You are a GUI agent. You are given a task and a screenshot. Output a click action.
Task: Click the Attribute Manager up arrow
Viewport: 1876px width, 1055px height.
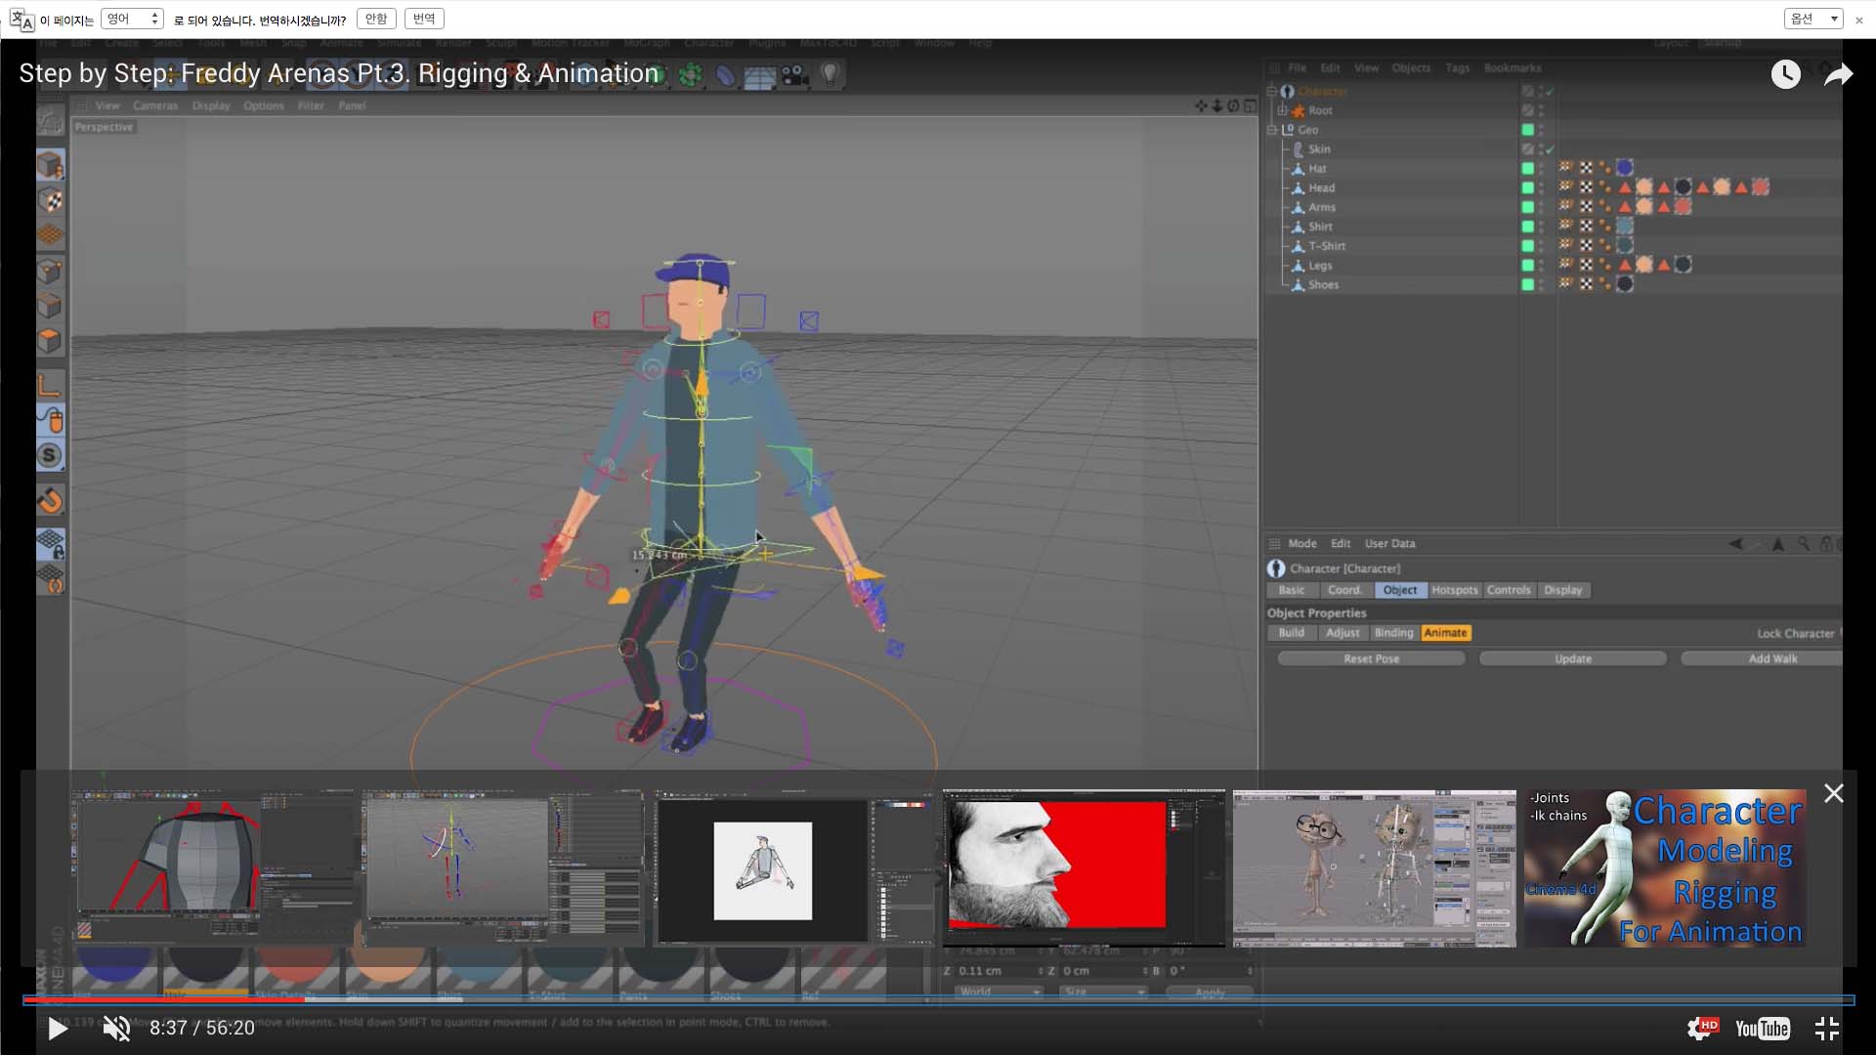pos(1778,544)
